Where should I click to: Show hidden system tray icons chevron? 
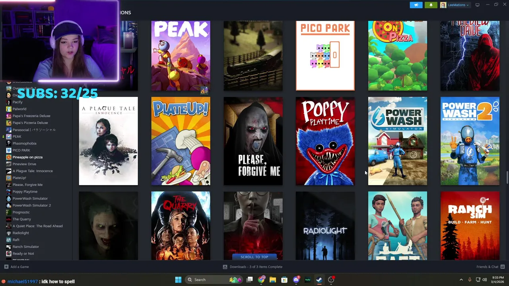pos(461,280)
